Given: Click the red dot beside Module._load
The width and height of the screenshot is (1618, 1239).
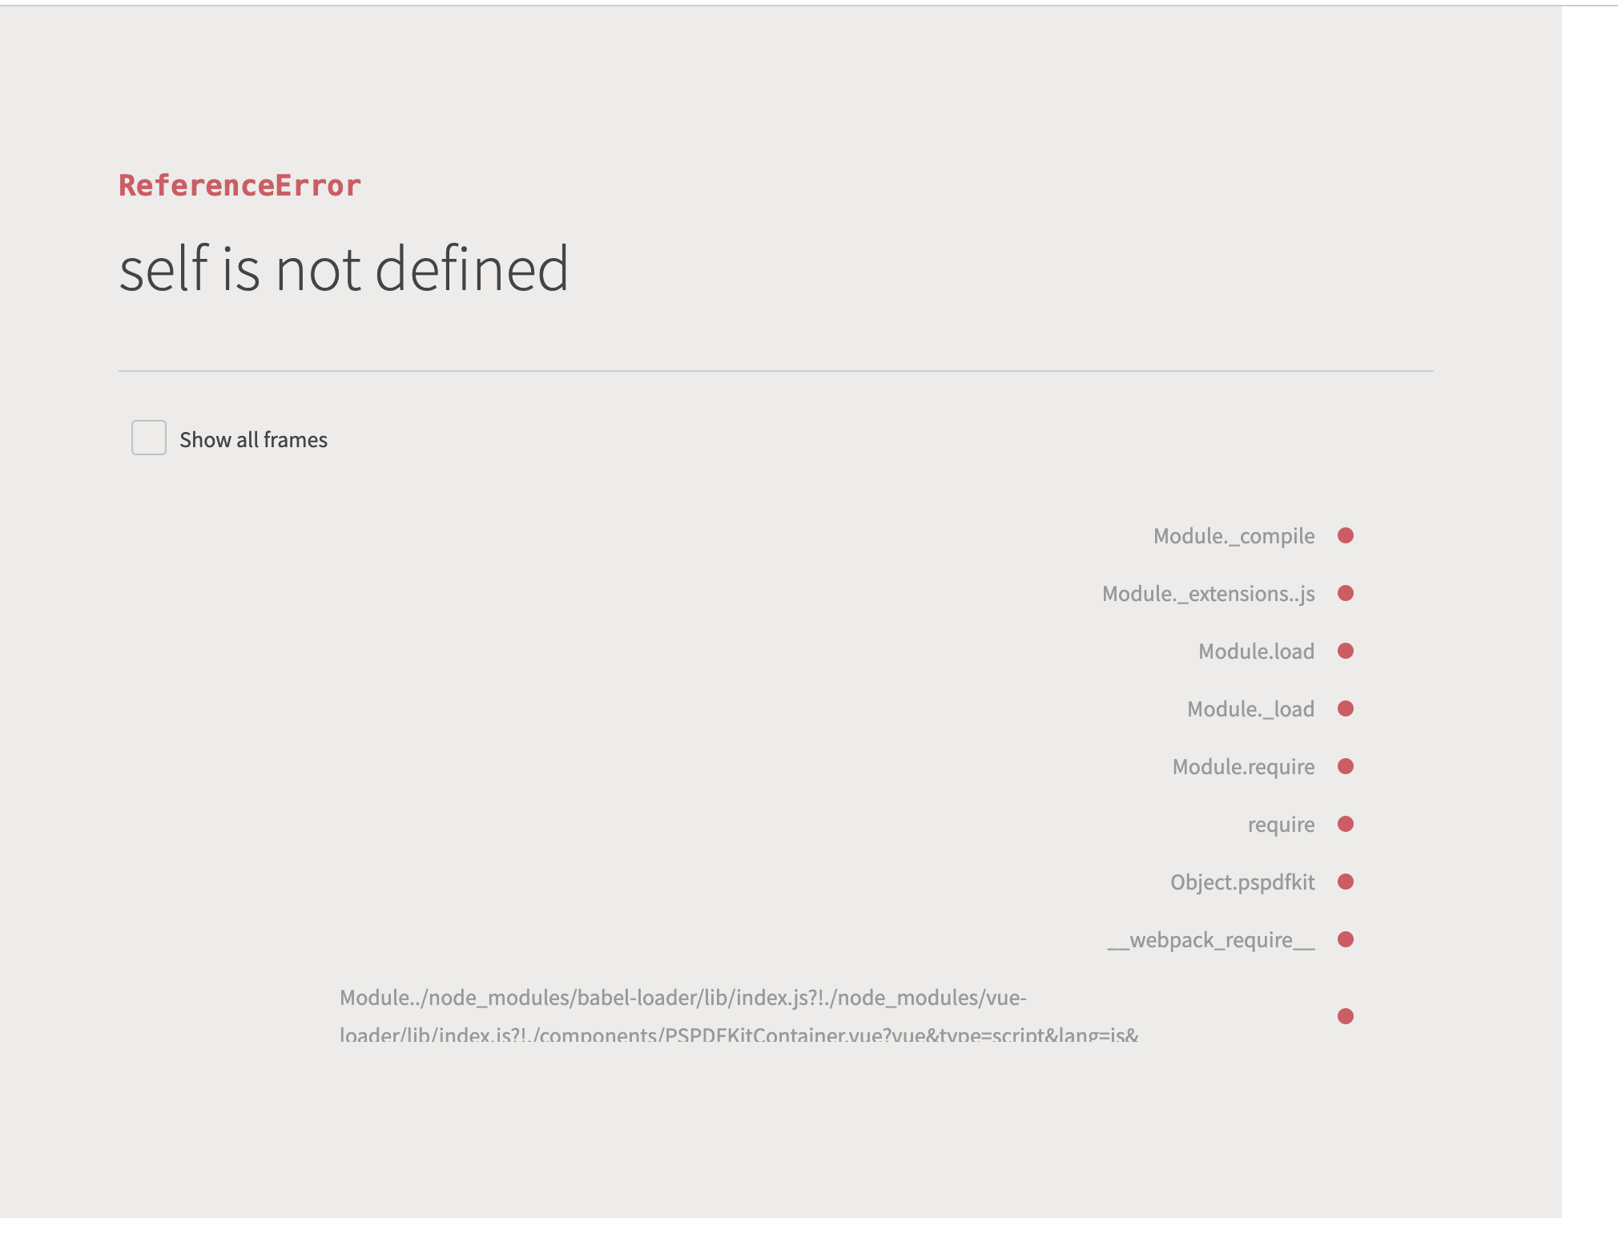Looking at the screenshot, I should tap(1346, 708).
